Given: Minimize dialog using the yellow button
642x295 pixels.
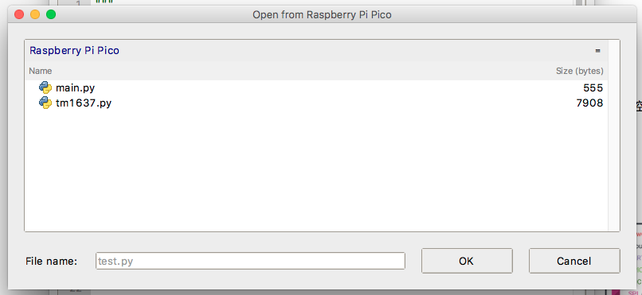Looking at the screenshot, I should (x=35, y=14).
